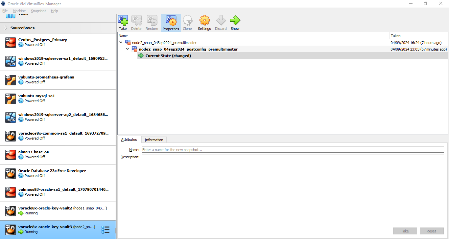The width and height of the screenshot is (449, 239).
Task: Click the vubuntu-mysql-sa1 VM icon
Action: (11, 98)
